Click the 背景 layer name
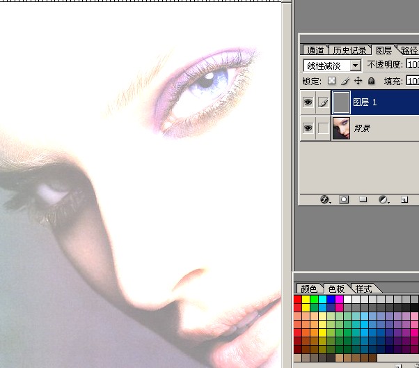 coord(362,128)
